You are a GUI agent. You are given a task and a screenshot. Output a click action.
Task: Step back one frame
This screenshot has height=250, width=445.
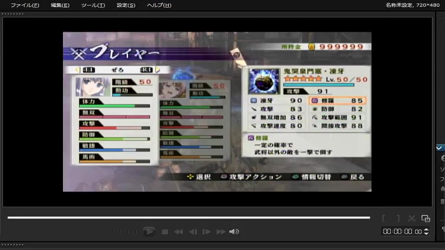click(x=193, y=232)
